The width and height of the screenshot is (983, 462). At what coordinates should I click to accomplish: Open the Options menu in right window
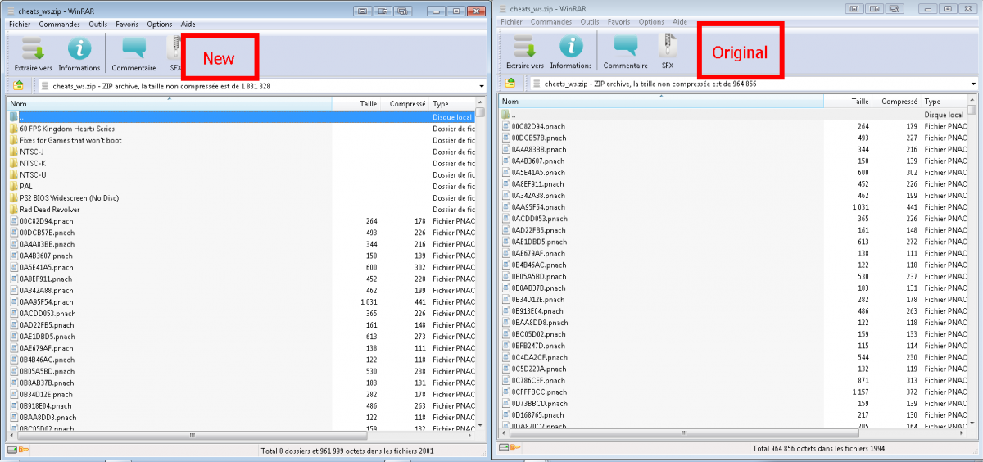point(651,22)
